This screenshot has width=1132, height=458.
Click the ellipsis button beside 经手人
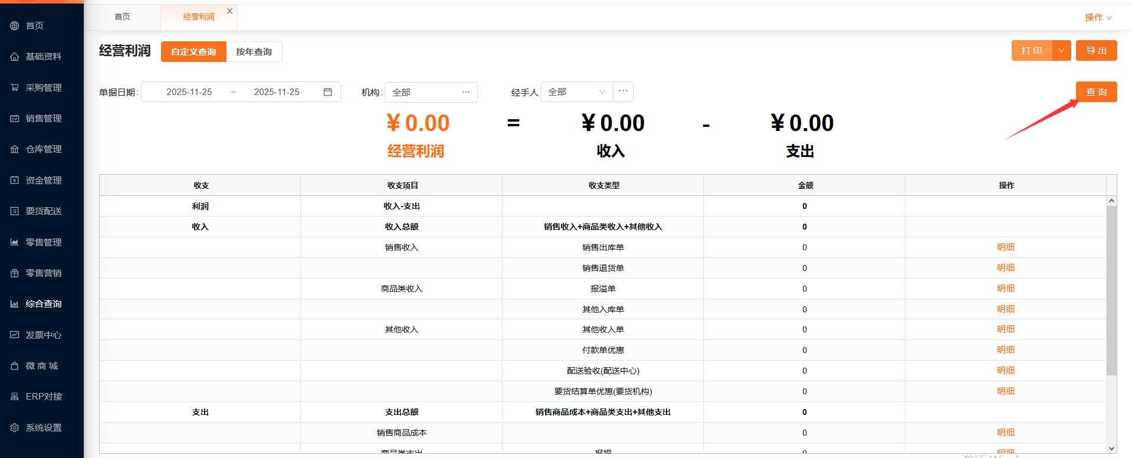623,91
